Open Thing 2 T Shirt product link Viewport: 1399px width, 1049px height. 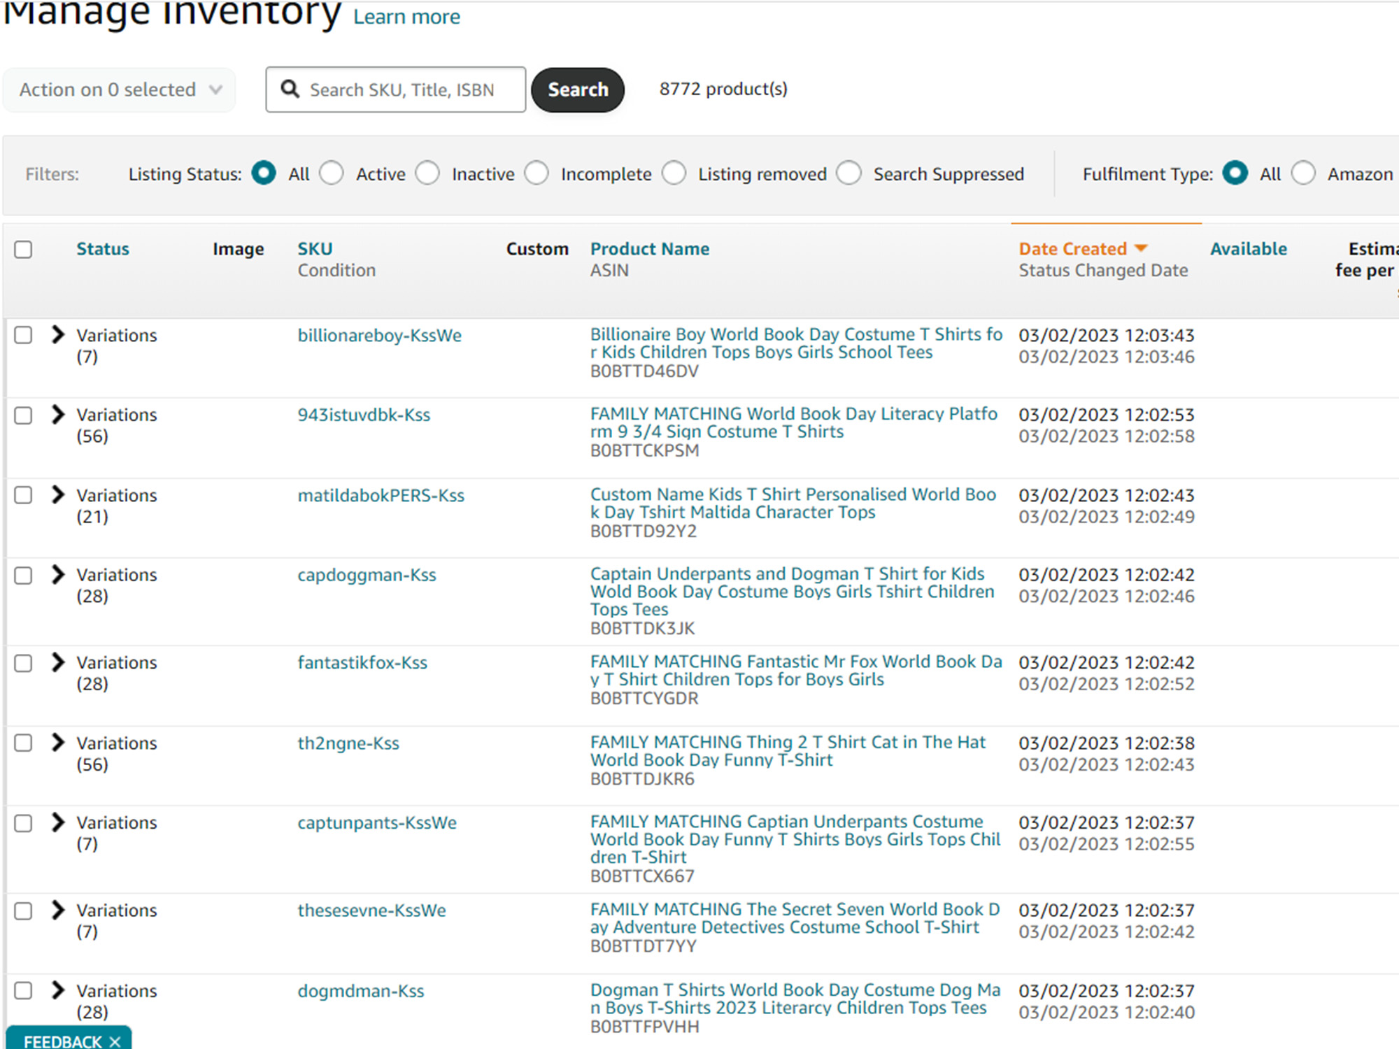coord(788,751)
